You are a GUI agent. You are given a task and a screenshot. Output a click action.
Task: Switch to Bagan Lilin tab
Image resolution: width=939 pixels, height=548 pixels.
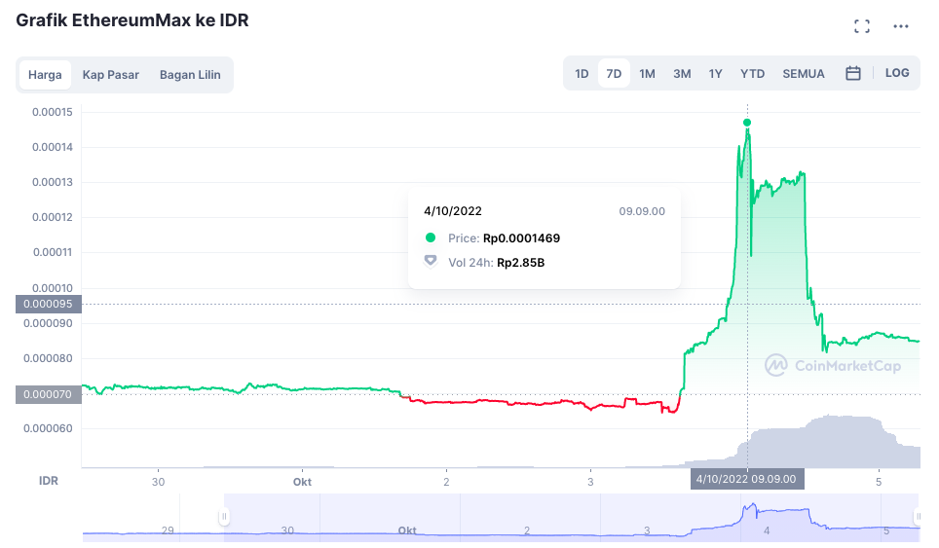[x=190, y=75]
